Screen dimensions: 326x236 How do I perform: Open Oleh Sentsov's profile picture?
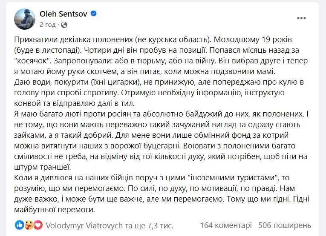coord(25,19)
